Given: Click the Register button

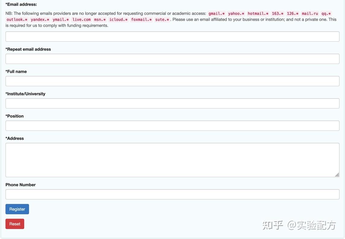Looking at the screenshot, I should (17, 209).
